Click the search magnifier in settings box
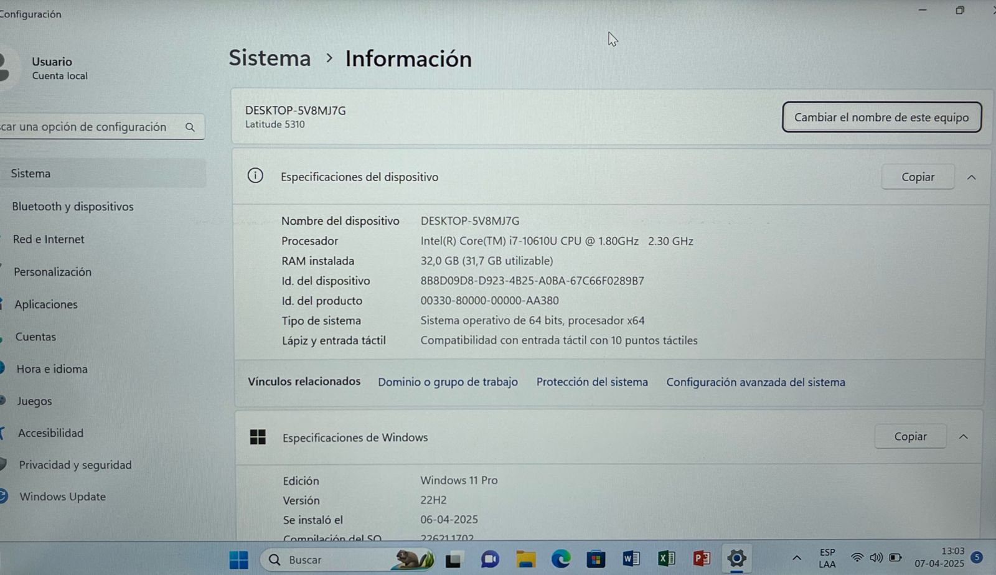The height and width of the screenshot is (575, 996). (x=190, y=127)
